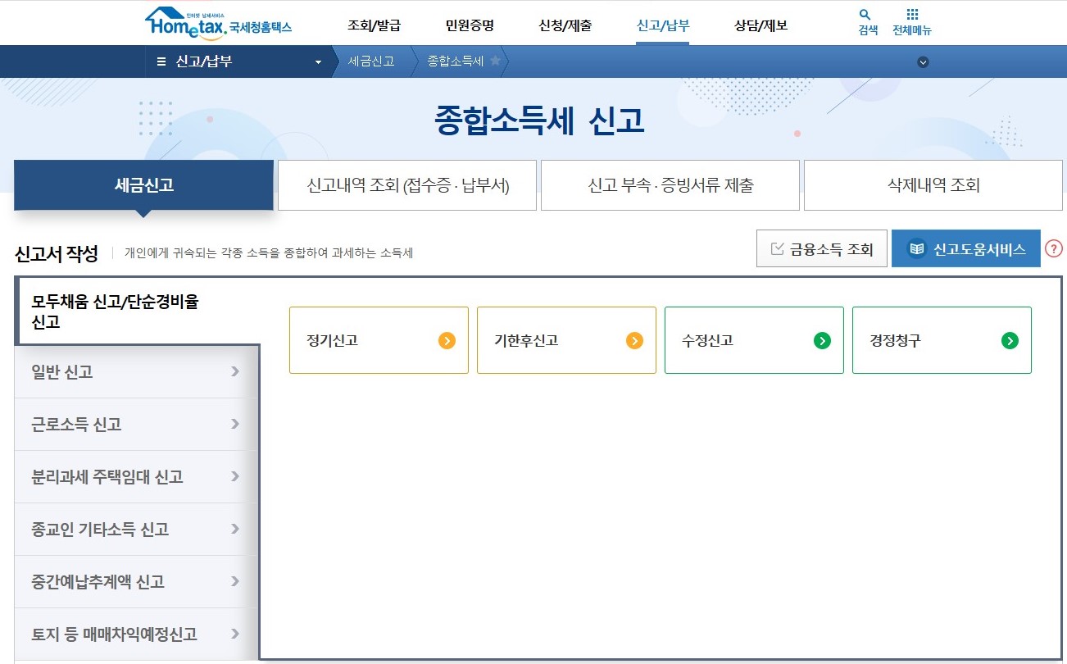The image size is (1067, 664).
Task: Open the 검색 search icon
Action: pos(865,15)
